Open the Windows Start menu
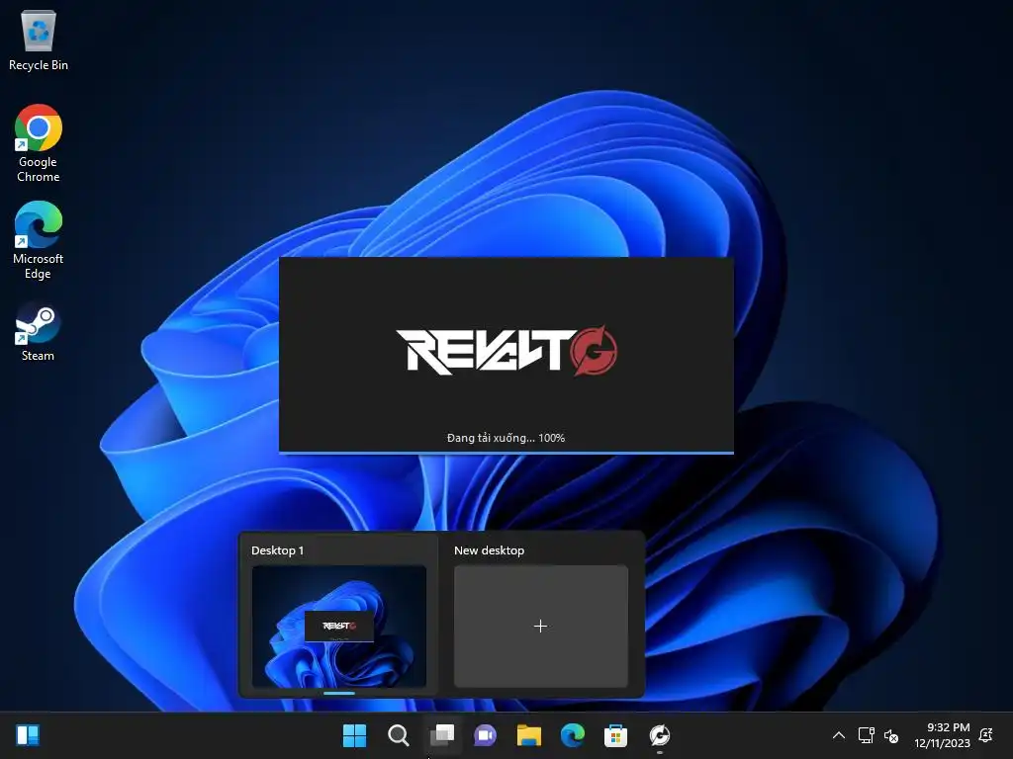This screenshot has width=1013, height=759. coord(354,735)
